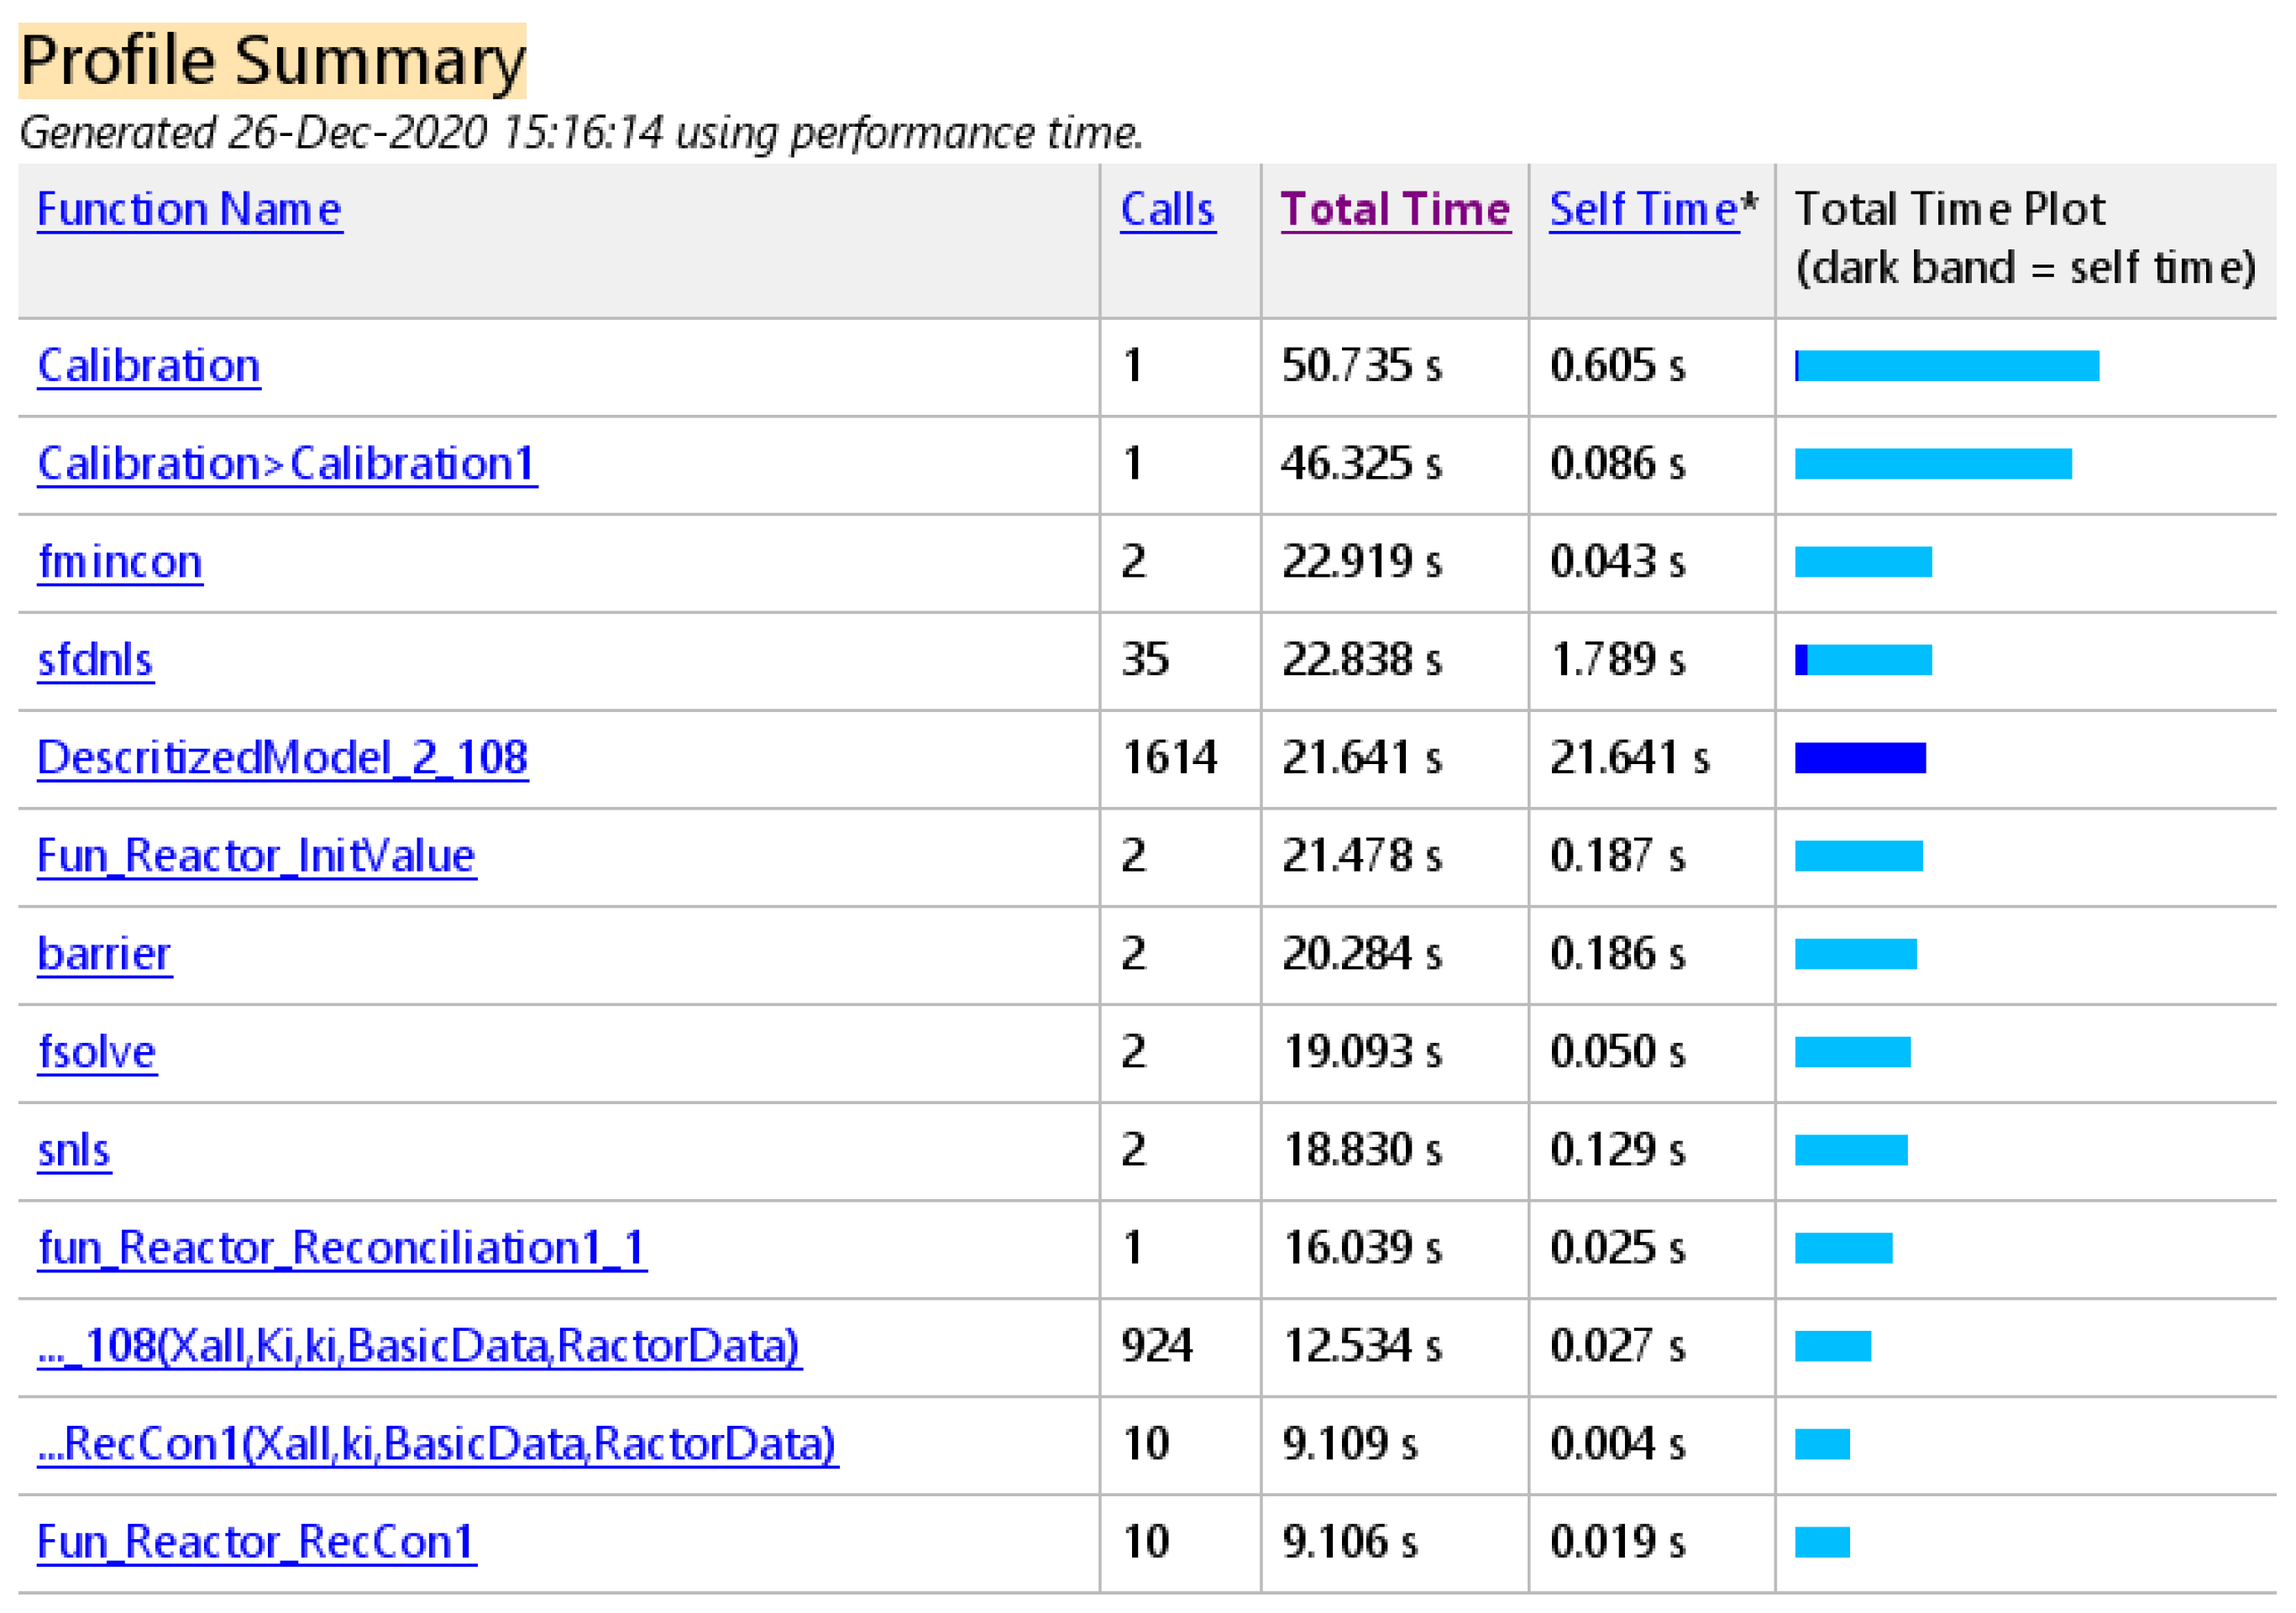Open the fmincon function link
2296x1613 pixels.
[x=120, y=562]
